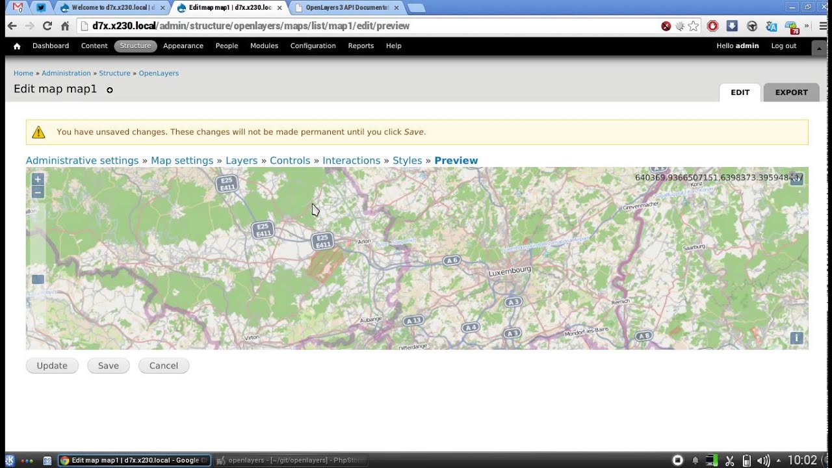Go to Administrative settings step

click(x=82, y=161)
